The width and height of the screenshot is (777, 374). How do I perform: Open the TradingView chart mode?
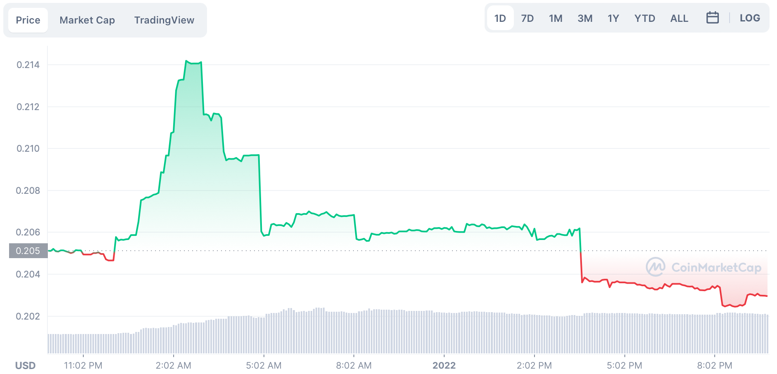164,20
